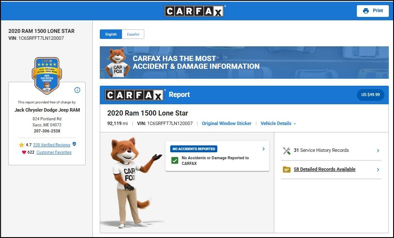Screen dimensions: 394x238
Task: Click the yellow detailed records folder icon
Action: pyautogui.click(x=286, y=170)
